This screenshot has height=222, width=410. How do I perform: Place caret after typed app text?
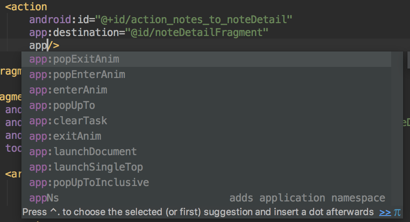48,45
